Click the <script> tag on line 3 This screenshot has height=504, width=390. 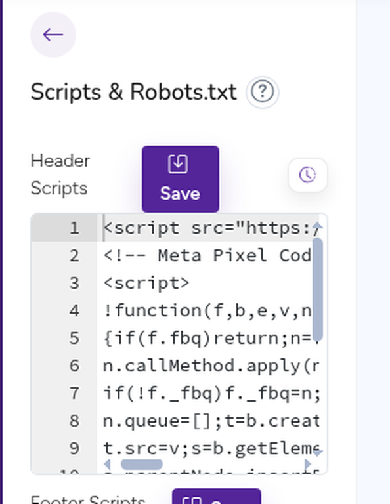click(146, 283)
